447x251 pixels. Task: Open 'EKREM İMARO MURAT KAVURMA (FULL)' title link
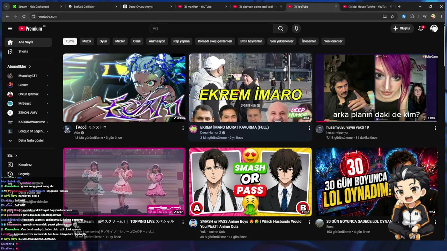(x=234, y=128)
